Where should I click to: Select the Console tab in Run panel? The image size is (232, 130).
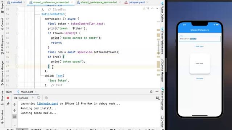click(x=21, y=98)
